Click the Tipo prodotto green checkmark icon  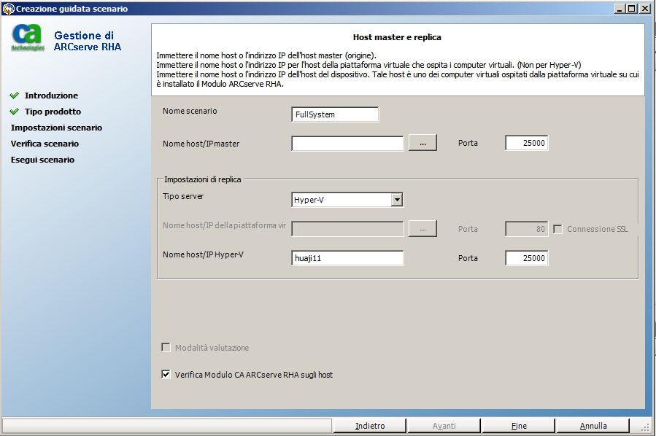click(14, 112)
